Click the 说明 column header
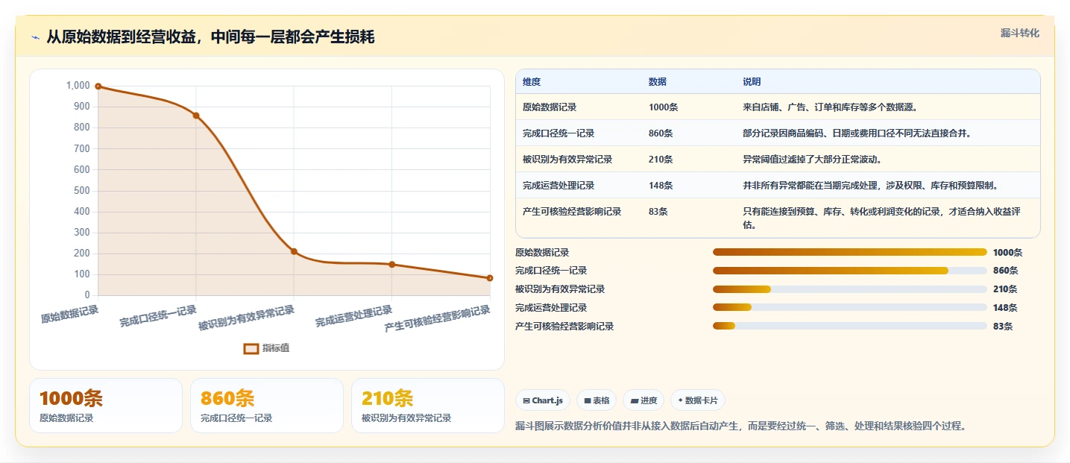 (x=752, y=81)
